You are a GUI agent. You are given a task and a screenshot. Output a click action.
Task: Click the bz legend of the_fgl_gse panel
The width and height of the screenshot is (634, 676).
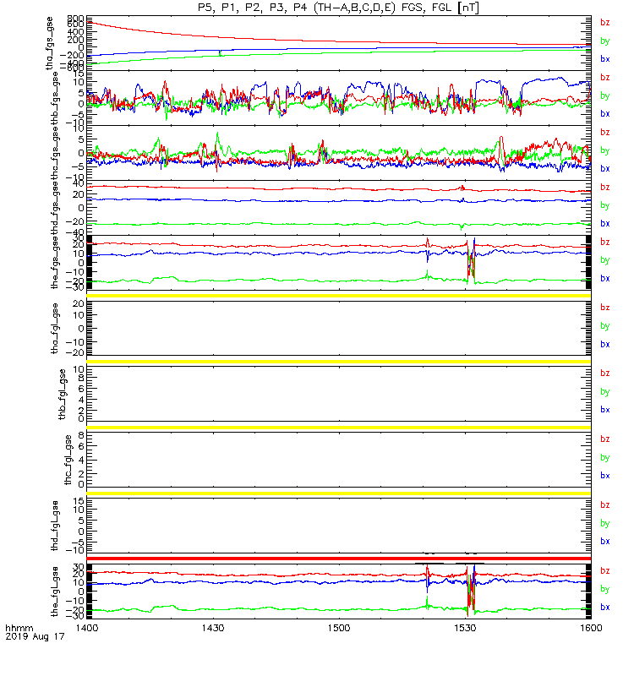605,571
